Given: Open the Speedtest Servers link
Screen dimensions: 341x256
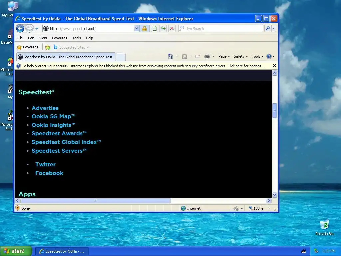Looking at the screenshot, I should click(x=59, y=151).
